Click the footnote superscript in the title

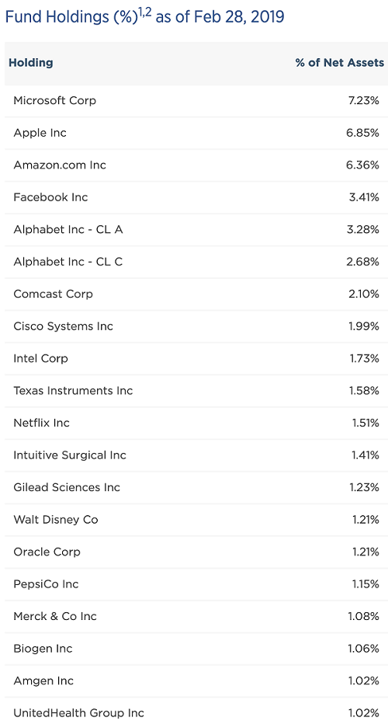[144, 11]
